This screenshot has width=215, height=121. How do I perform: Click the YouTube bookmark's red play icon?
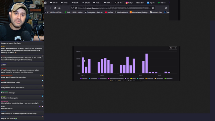pos(106,12)
